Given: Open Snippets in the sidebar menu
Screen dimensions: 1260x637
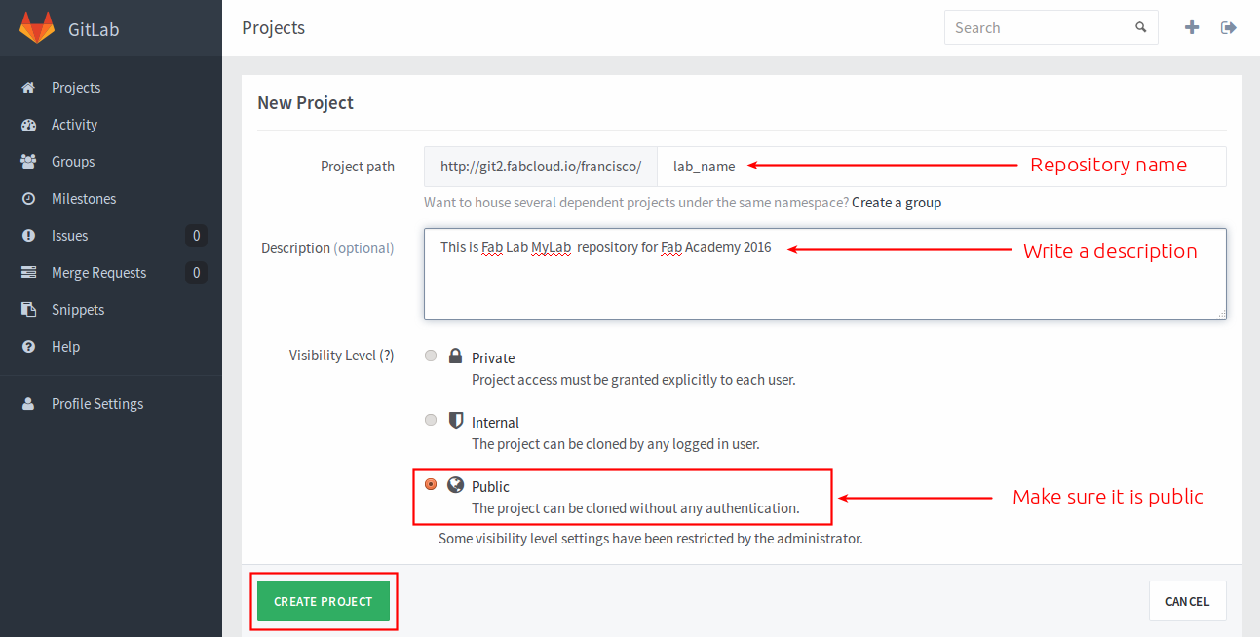Looking at the screenshot, I should [x=111, y=310].
